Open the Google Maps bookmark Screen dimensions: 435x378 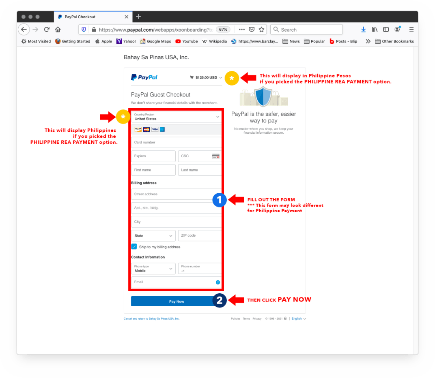pos(156,41)
